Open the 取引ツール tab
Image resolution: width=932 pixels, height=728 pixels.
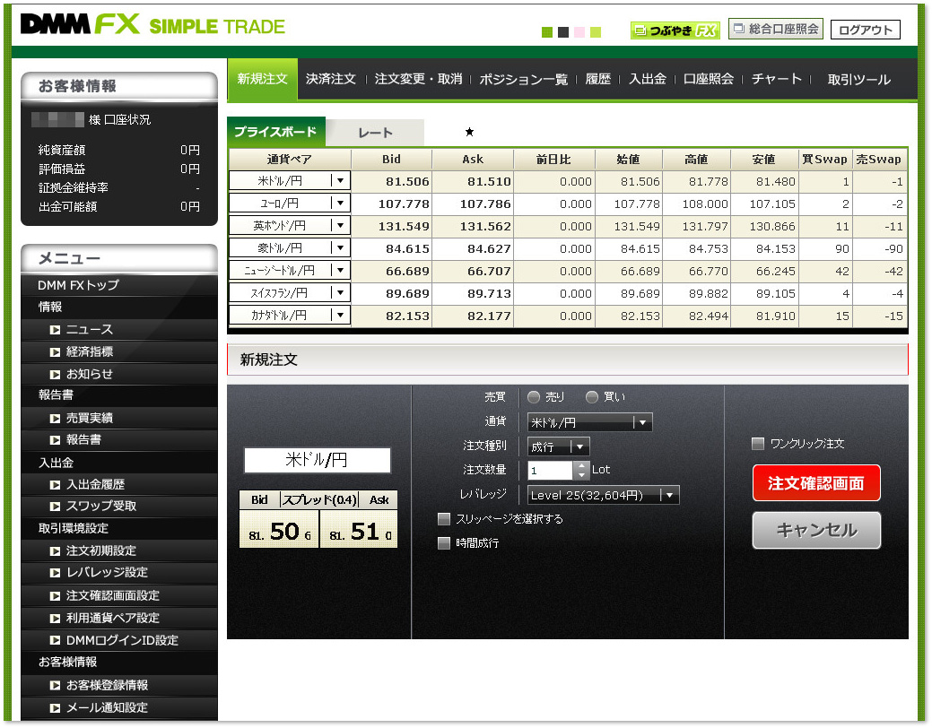click(x=858, y=79)
